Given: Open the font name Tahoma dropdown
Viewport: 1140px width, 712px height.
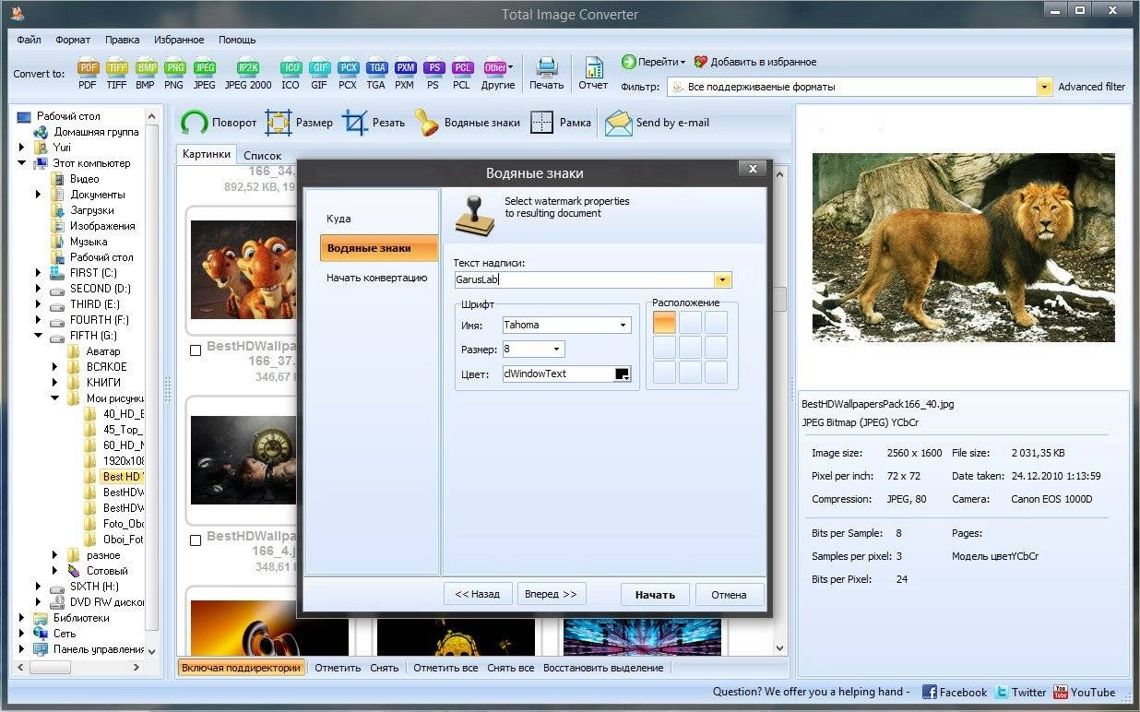Looking at the screenshot, I should pyautogui.click(x=623, y=325).
